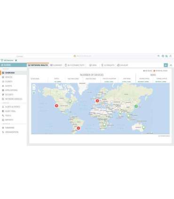The width and height of the screenshot is (174, 199).
Task: Open Network Services in the sidebar
Action: [x=14, y=99]
